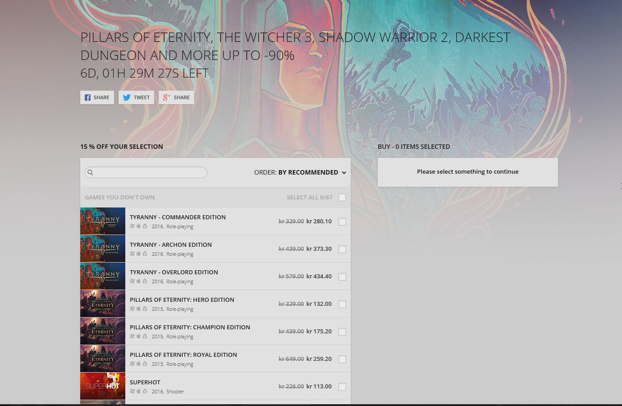This screenshot has height=406, width=622.
Task: Click the discounted price kr 434.40
Action: [x=319, y=276]
